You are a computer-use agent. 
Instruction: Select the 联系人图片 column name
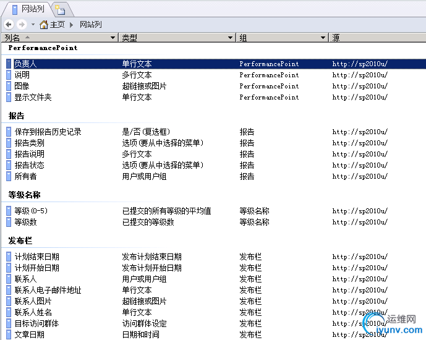coord(33,301)
